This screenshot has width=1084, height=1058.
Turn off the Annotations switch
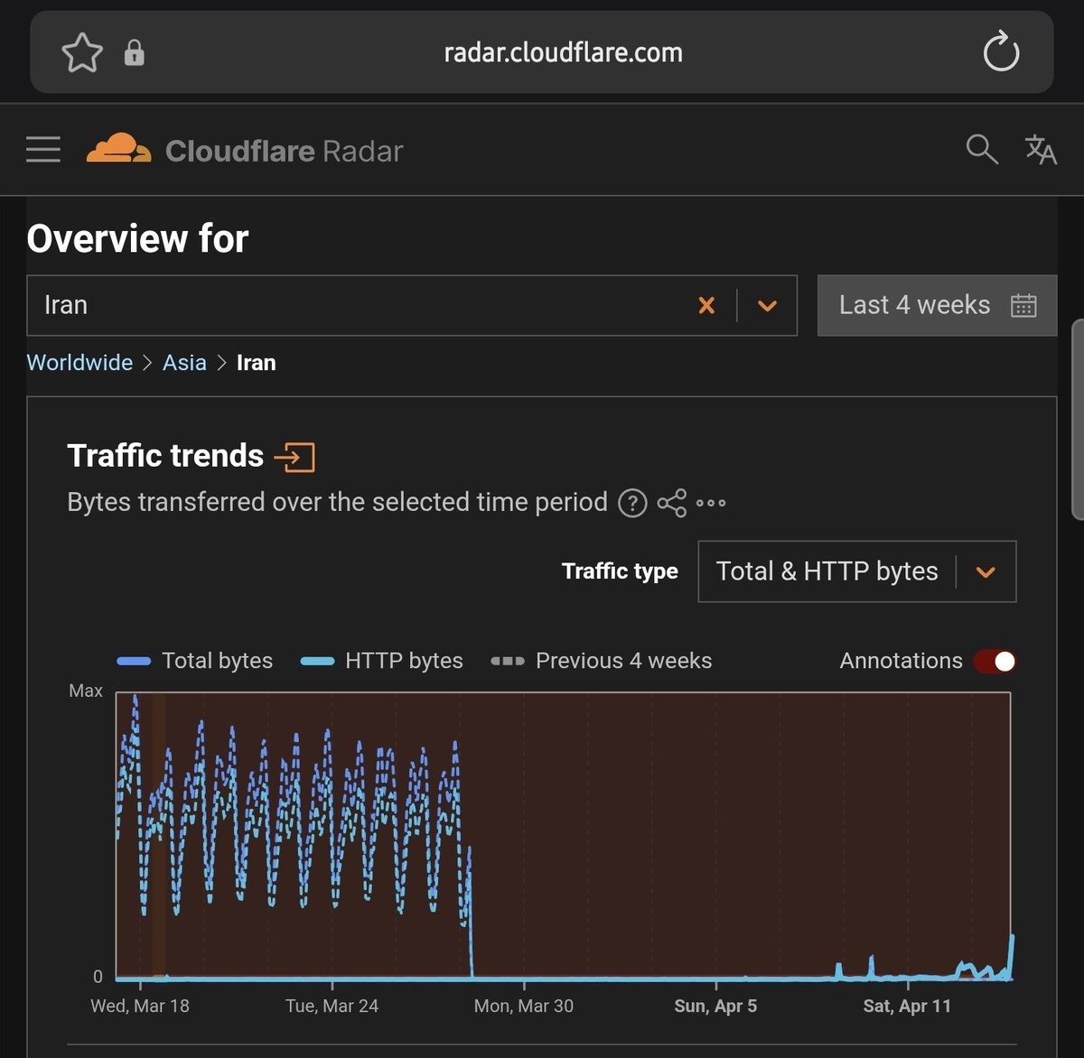click(995, 661)
